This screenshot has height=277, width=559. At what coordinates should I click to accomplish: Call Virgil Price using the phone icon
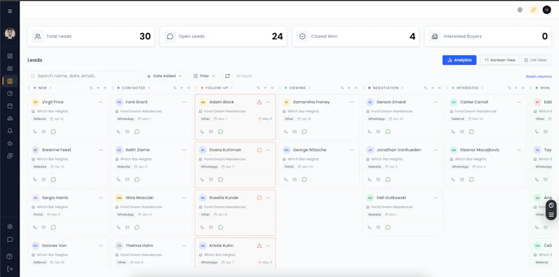(35, 131)
